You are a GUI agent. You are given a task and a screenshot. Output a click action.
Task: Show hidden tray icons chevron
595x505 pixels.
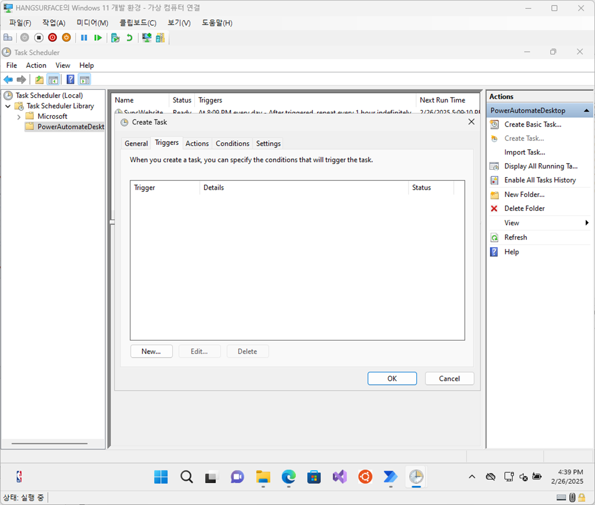[x=472, y=477]
